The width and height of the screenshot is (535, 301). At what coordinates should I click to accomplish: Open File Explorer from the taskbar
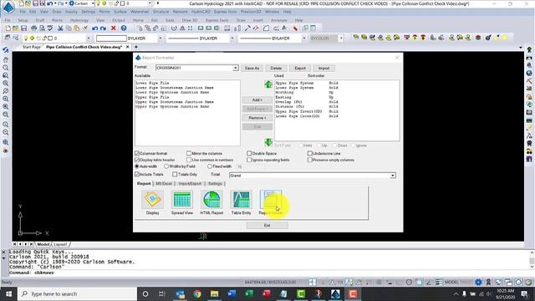coord(214,293)
